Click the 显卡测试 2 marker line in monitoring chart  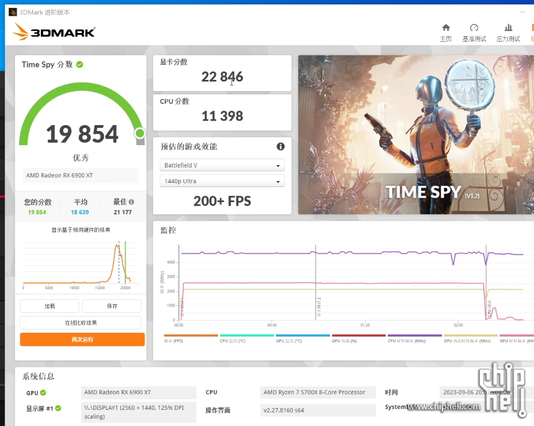(x=316, y=283)
